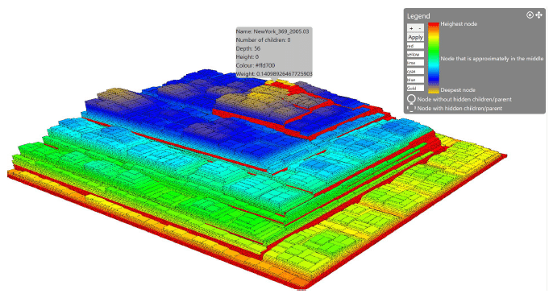This screenshot has height=302, width=553.
Task: Click the solid circle node icon in Legend
Action: [411, 99]
